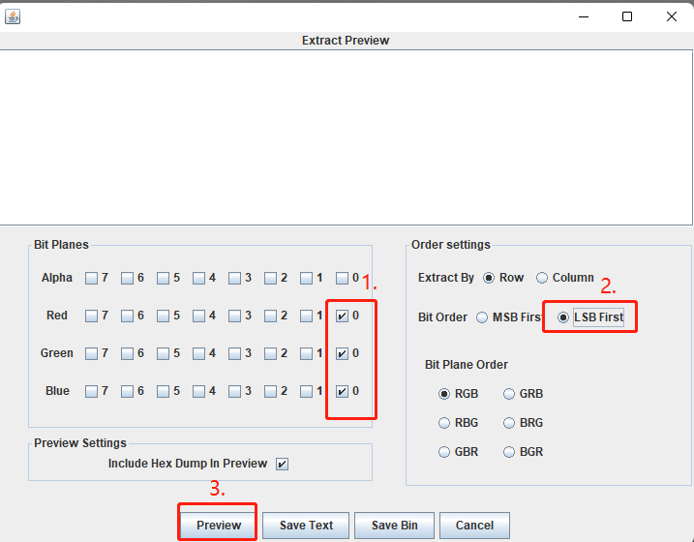Image resolution: width=694 pixels, height=542 pixels.
Task: Enable Red bit plane 7
Action: pos(92,316)
